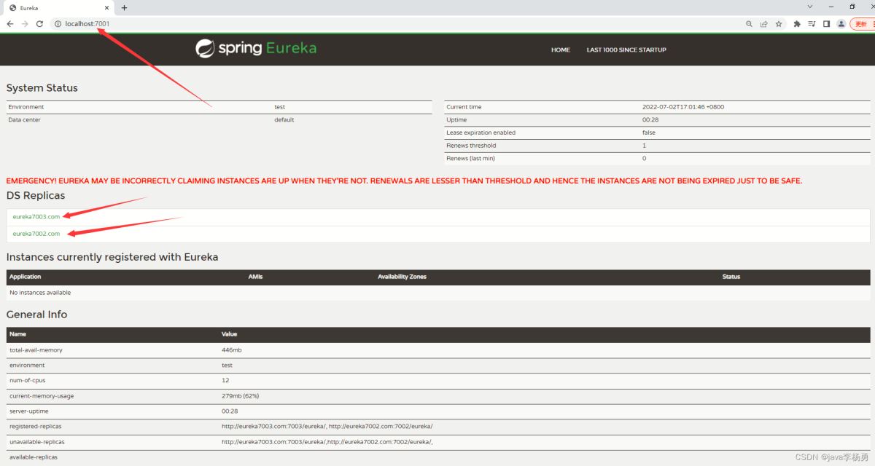The height and width of the screenshot is (466, 875).
Task: Click the red update button menu
Action: [x=862, y=24]
